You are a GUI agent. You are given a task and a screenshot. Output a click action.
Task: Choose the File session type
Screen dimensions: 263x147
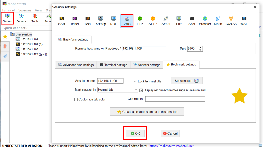tap(179, 21)
